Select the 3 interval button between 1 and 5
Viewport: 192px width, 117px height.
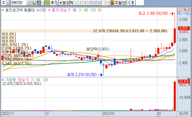click(x=80, y=3)
